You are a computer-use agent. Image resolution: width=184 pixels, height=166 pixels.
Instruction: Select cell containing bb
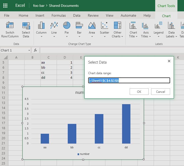tap(49, 67)
